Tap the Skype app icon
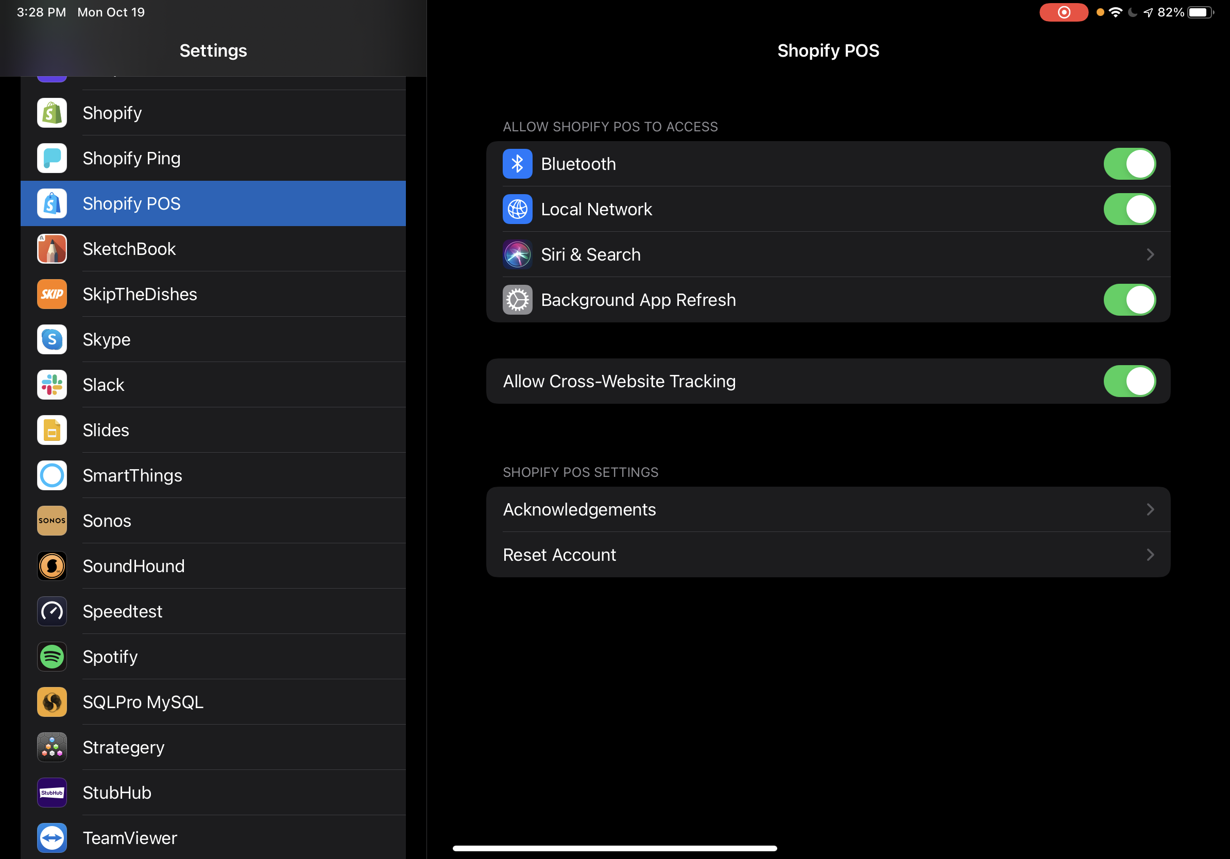The image size is (1230, 859). pos(52,339)
